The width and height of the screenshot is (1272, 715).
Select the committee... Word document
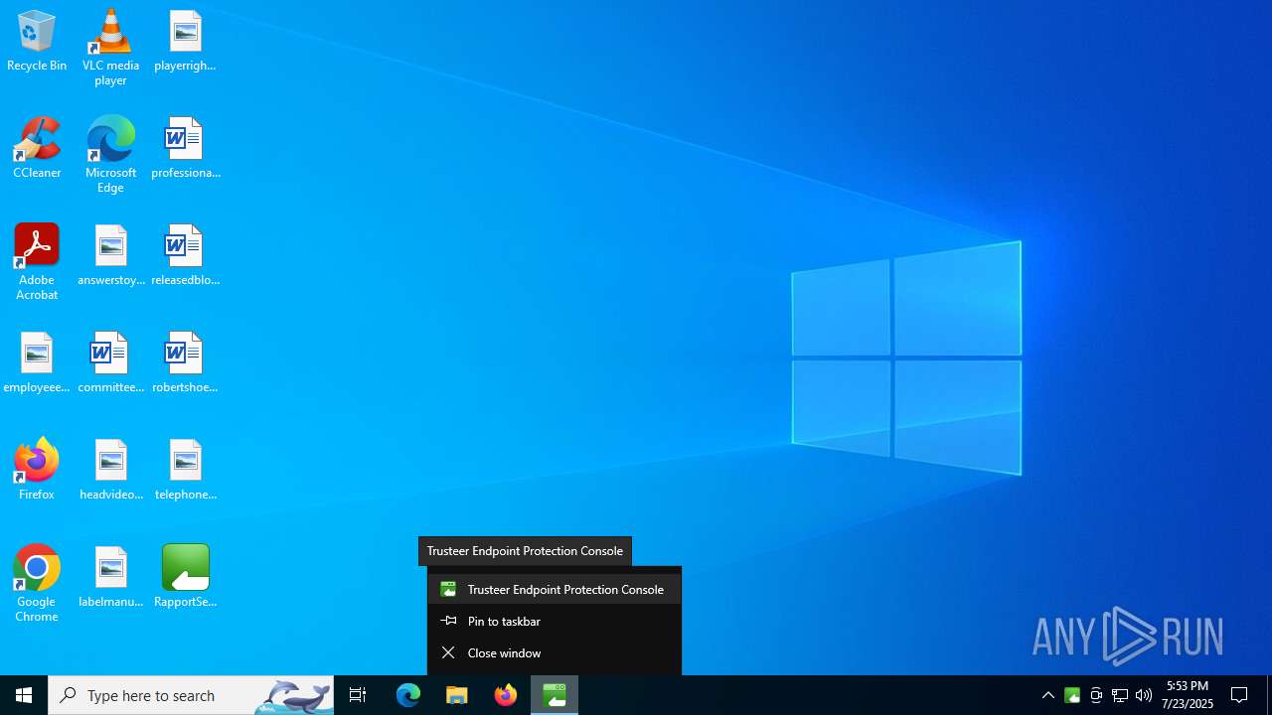pos(110,363)
